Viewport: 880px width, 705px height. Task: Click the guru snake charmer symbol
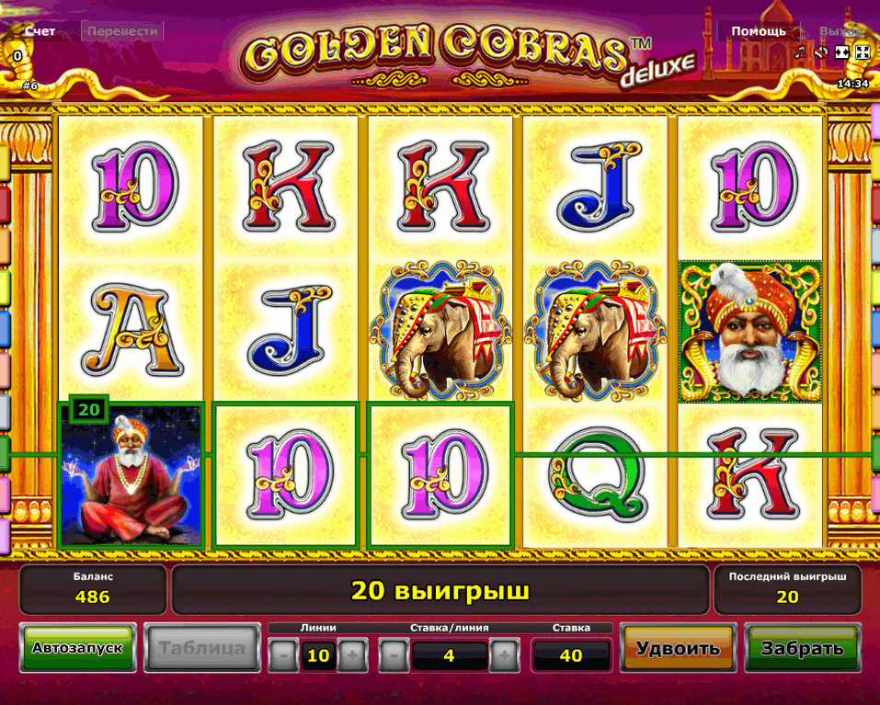pos(131,475)
